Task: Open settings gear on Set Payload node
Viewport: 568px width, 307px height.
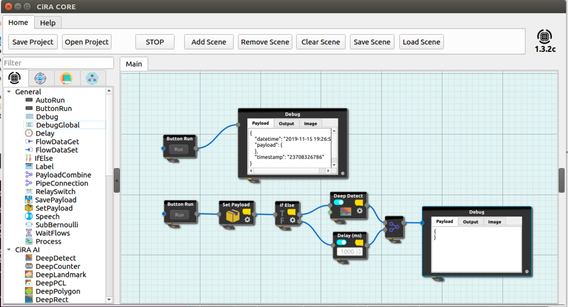Action: (x=247, y=220)
